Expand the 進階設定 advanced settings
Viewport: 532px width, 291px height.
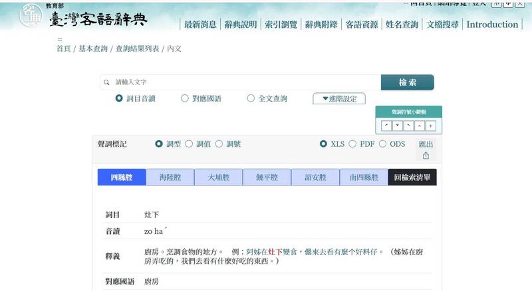(x=339, y=99)
